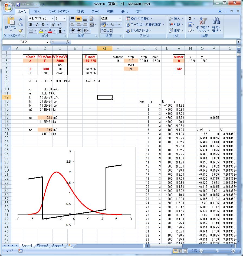The height and width of the screenshot is (256, 243).
Task: Click the percent style icon
Action: point(113,25)
